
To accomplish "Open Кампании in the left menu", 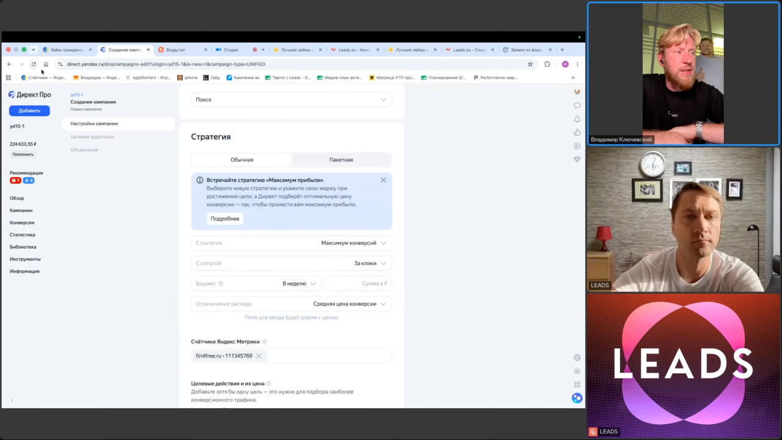I will tap(21, 210).
